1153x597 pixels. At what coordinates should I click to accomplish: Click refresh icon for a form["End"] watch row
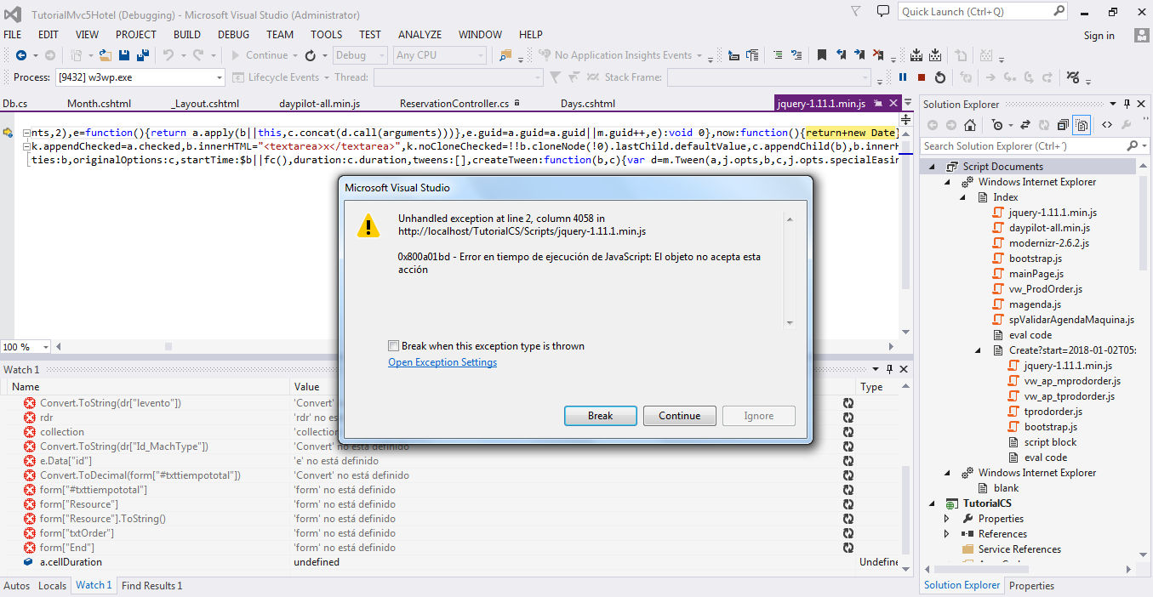click(x=848, y=548)
